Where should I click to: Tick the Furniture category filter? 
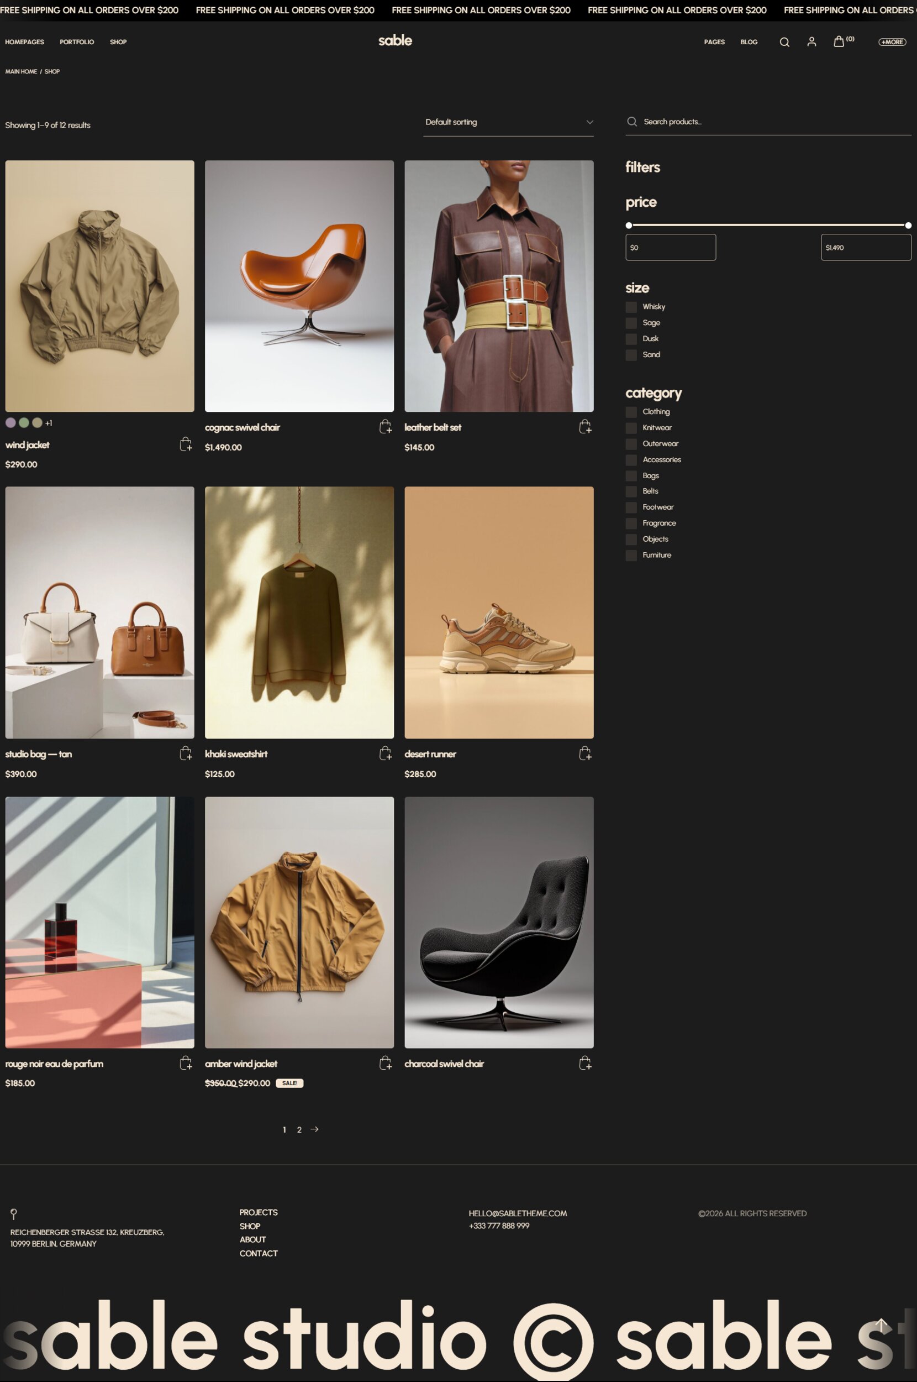(x=631, y=555)
